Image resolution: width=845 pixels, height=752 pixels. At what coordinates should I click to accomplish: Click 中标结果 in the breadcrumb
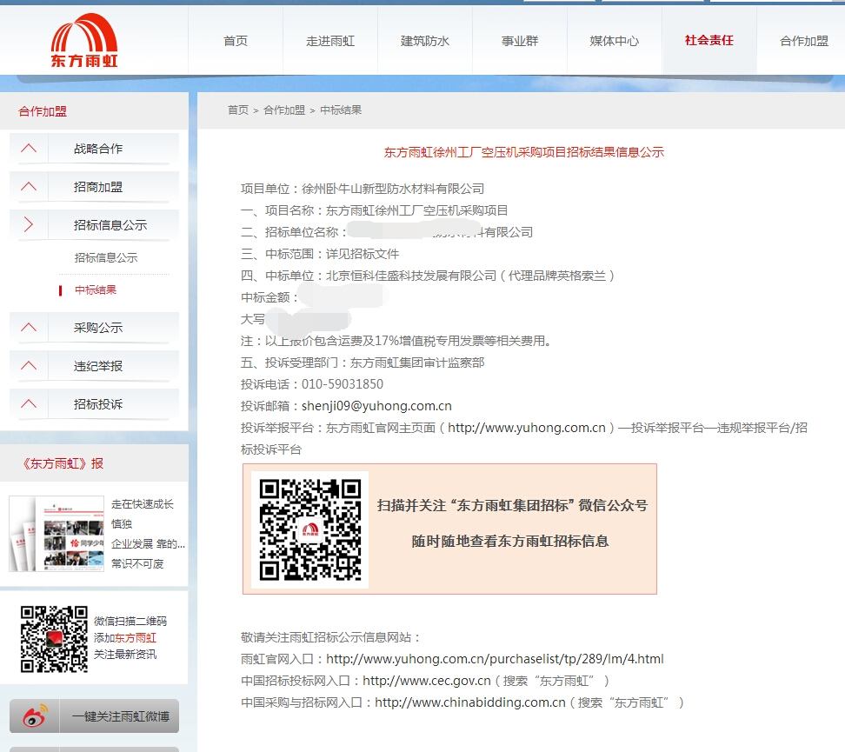point(341,110)
